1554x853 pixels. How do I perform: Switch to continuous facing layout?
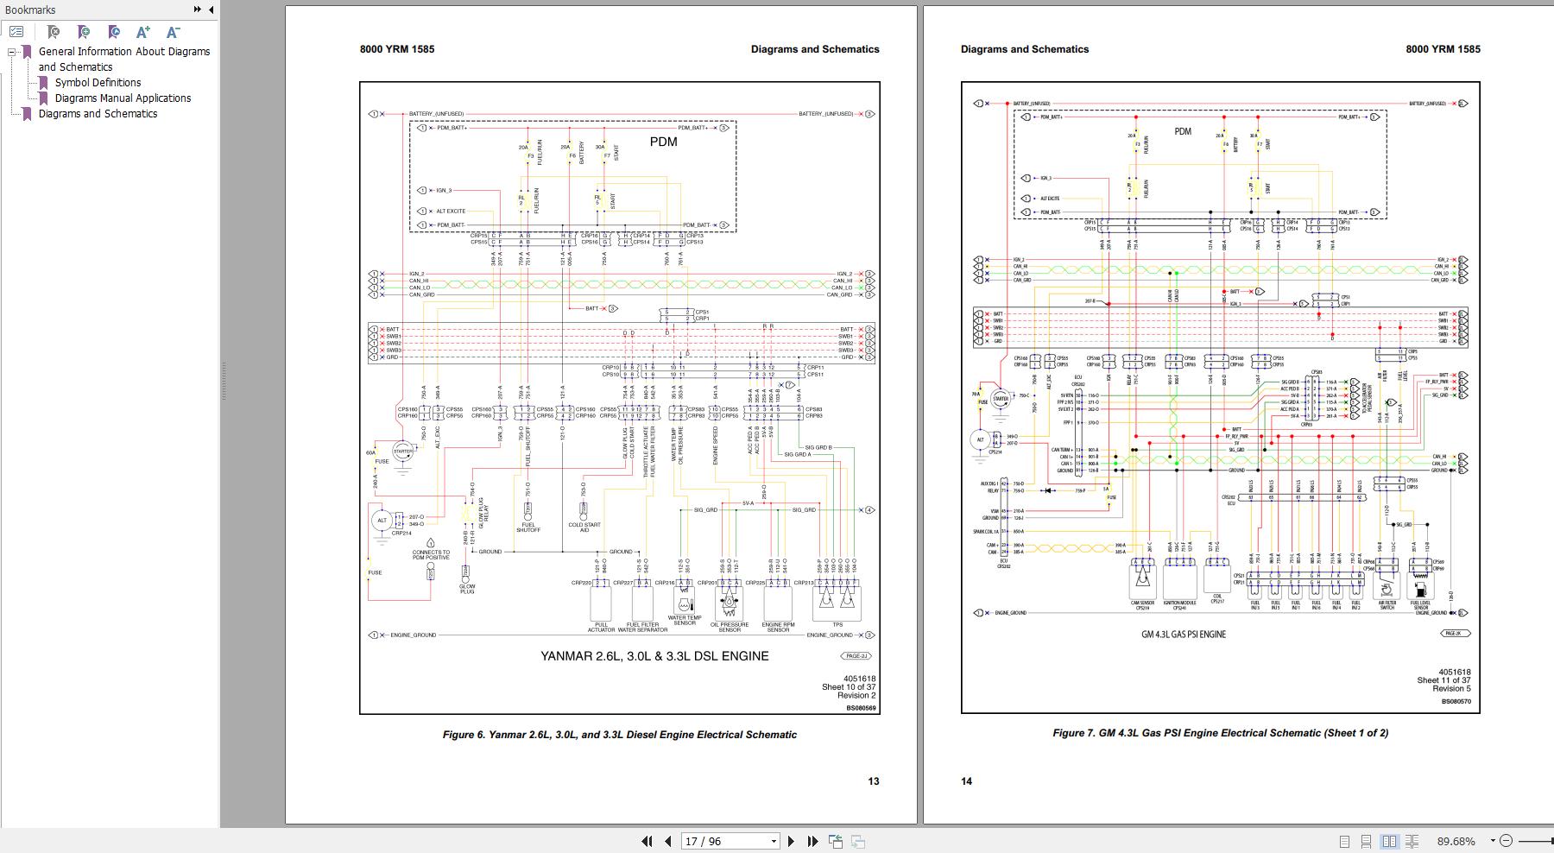(1412, 841)
